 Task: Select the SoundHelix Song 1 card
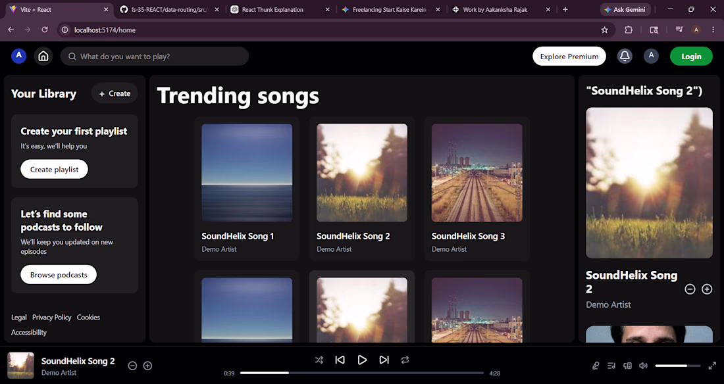[x=247, y=189]
